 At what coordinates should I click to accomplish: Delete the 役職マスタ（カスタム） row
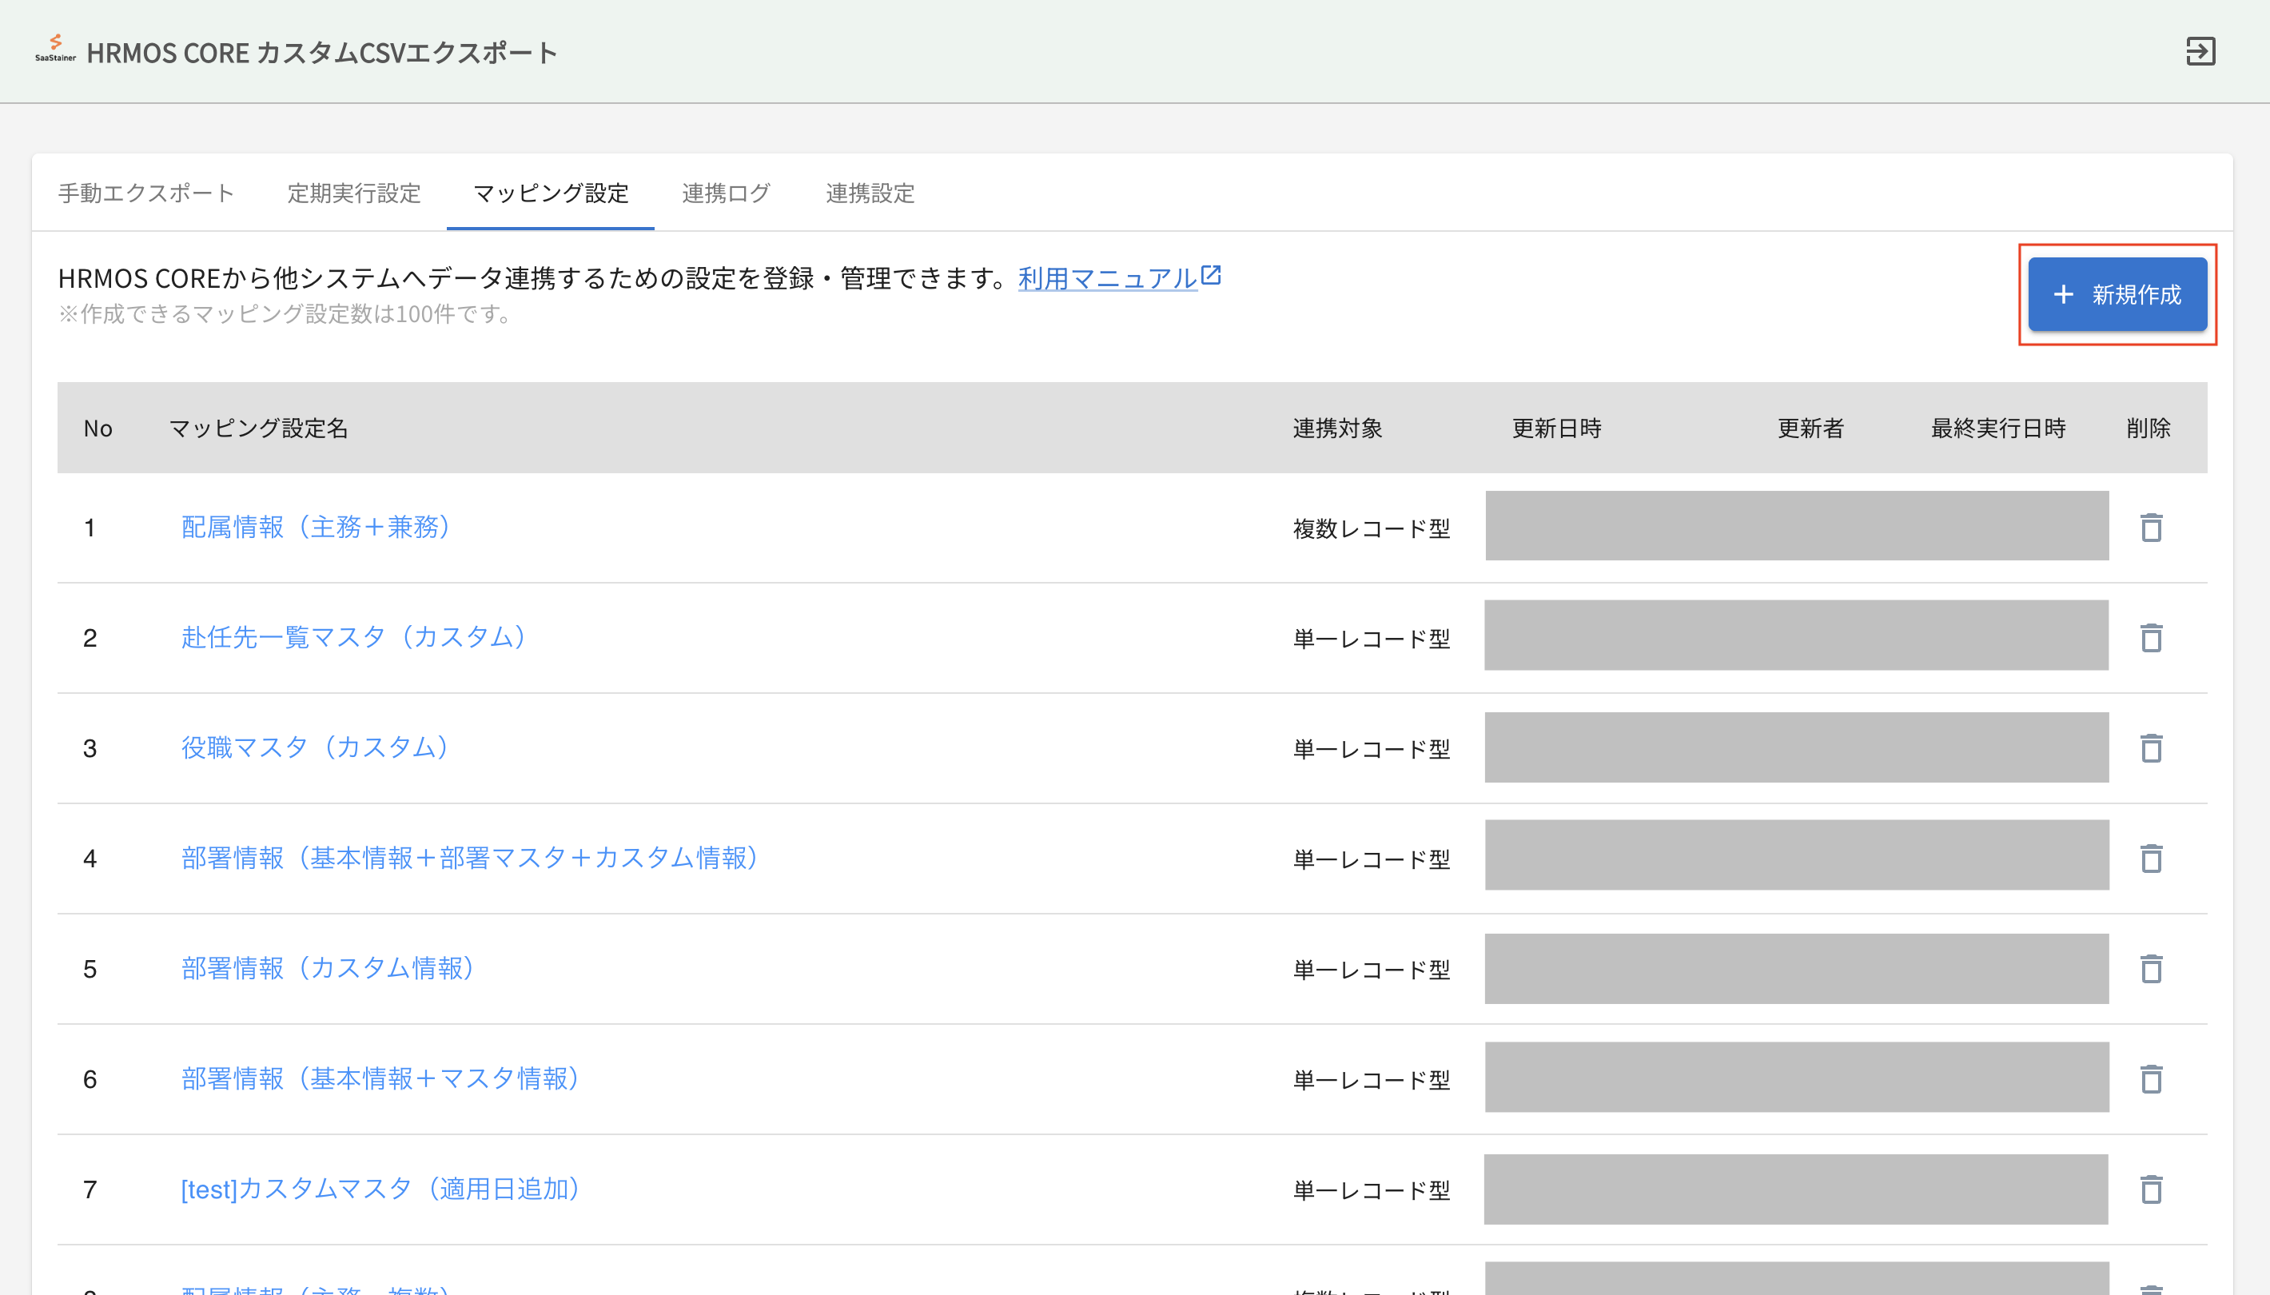(x=2150, y=748)
